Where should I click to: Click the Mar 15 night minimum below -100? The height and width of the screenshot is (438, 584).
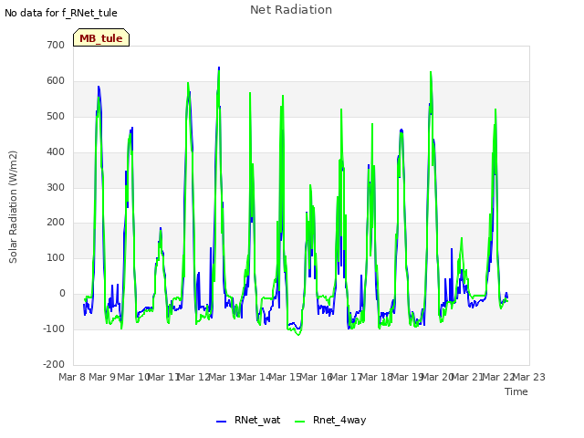[x=298, y=334]
